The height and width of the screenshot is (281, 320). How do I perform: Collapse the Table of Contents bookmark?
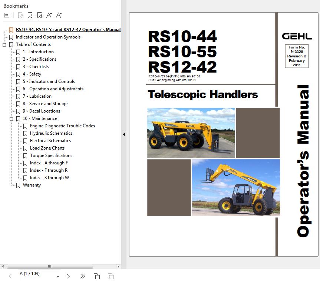click(x=4, y=44)
